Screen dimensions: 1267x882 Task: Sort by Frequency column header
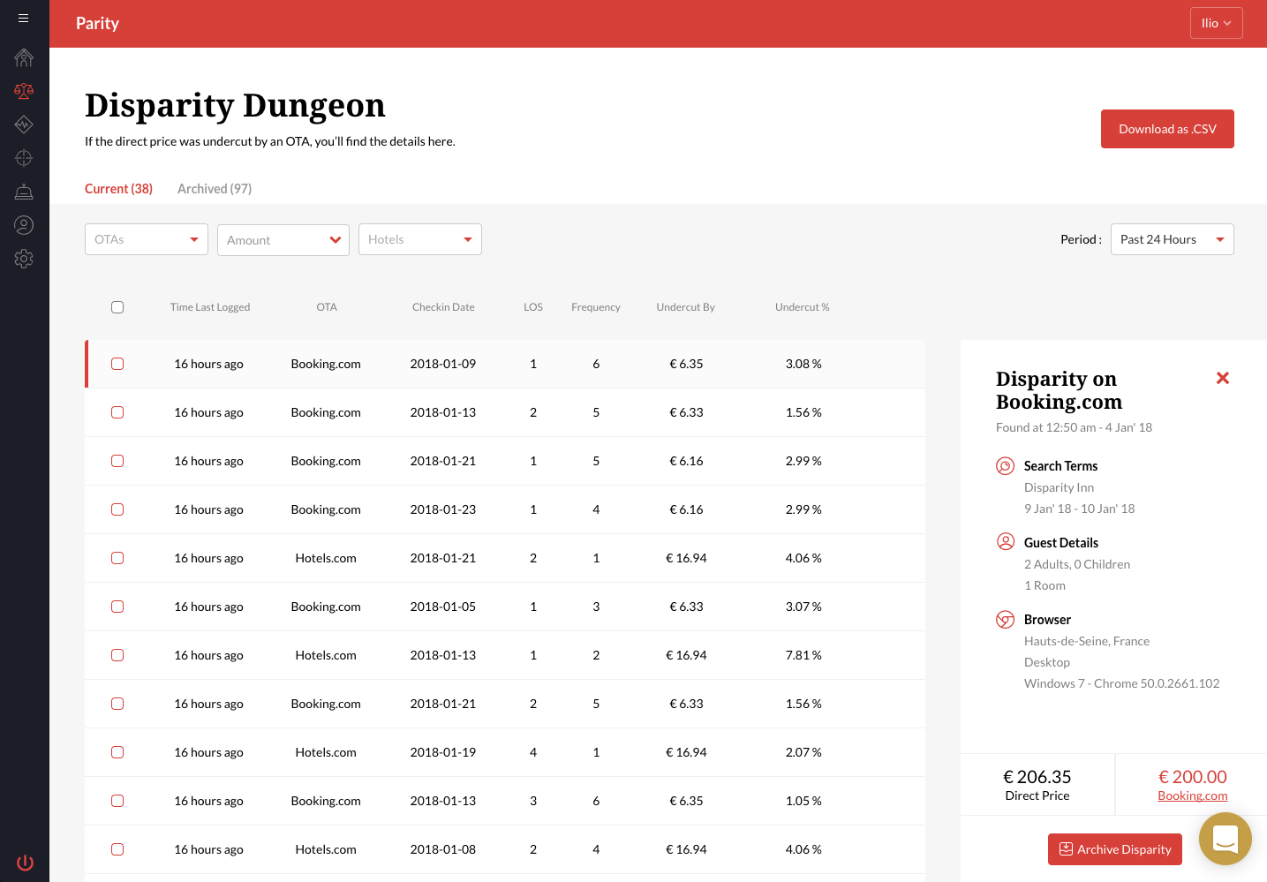[596, 307]
